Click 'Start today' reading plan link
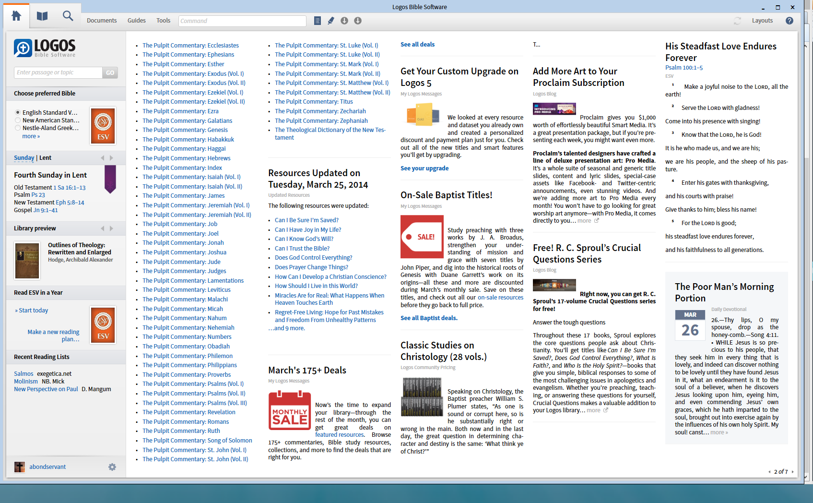 [34, 311]
